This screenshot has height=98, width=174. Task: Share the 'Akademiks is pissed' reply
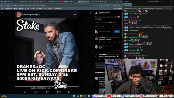119,42
